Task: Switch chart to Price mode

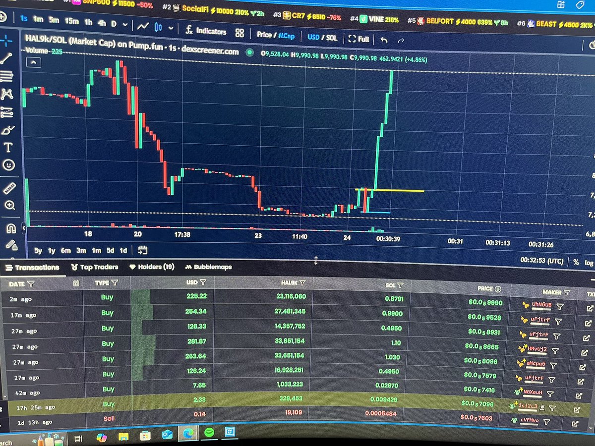Action: click(x=264, y=35)
